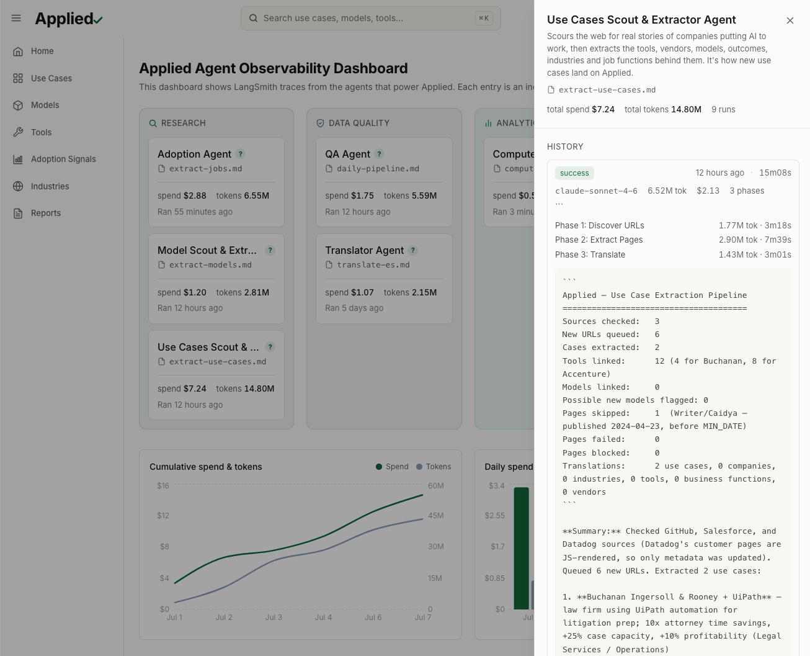Click file icon beside translate-es.md

click(x=329, y=265)
